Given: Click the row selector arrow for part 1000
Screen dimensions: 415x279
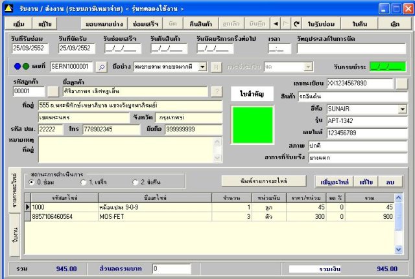Looking at the screenshot, I should click(x=27, y=207).
